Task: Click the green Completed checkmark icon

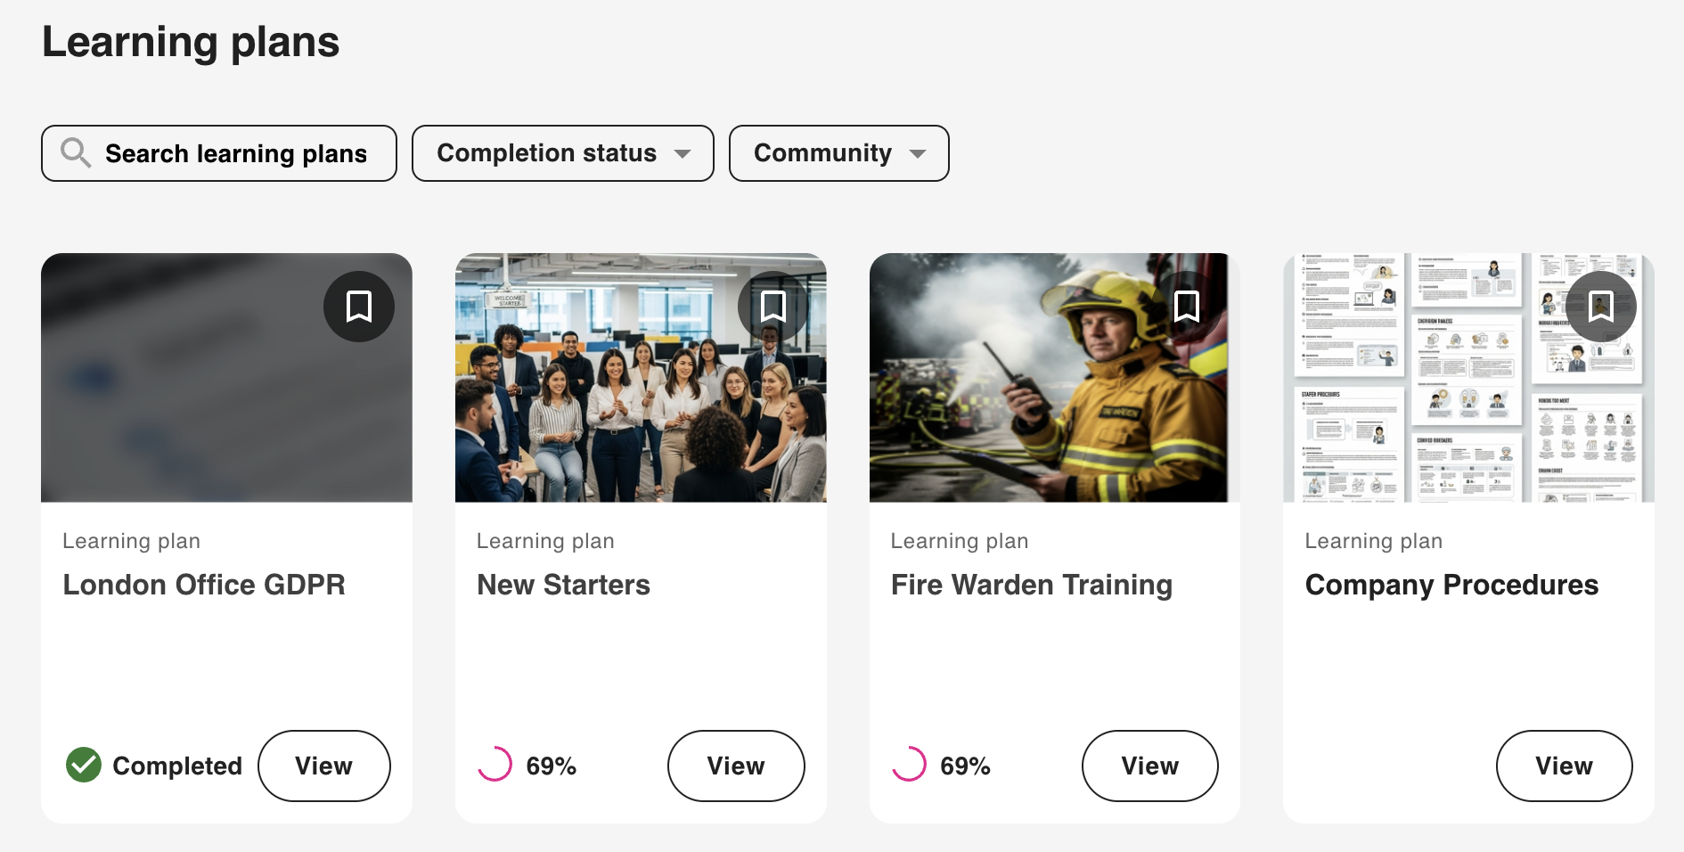Action: pyautogui.click(x=84, y=765)
